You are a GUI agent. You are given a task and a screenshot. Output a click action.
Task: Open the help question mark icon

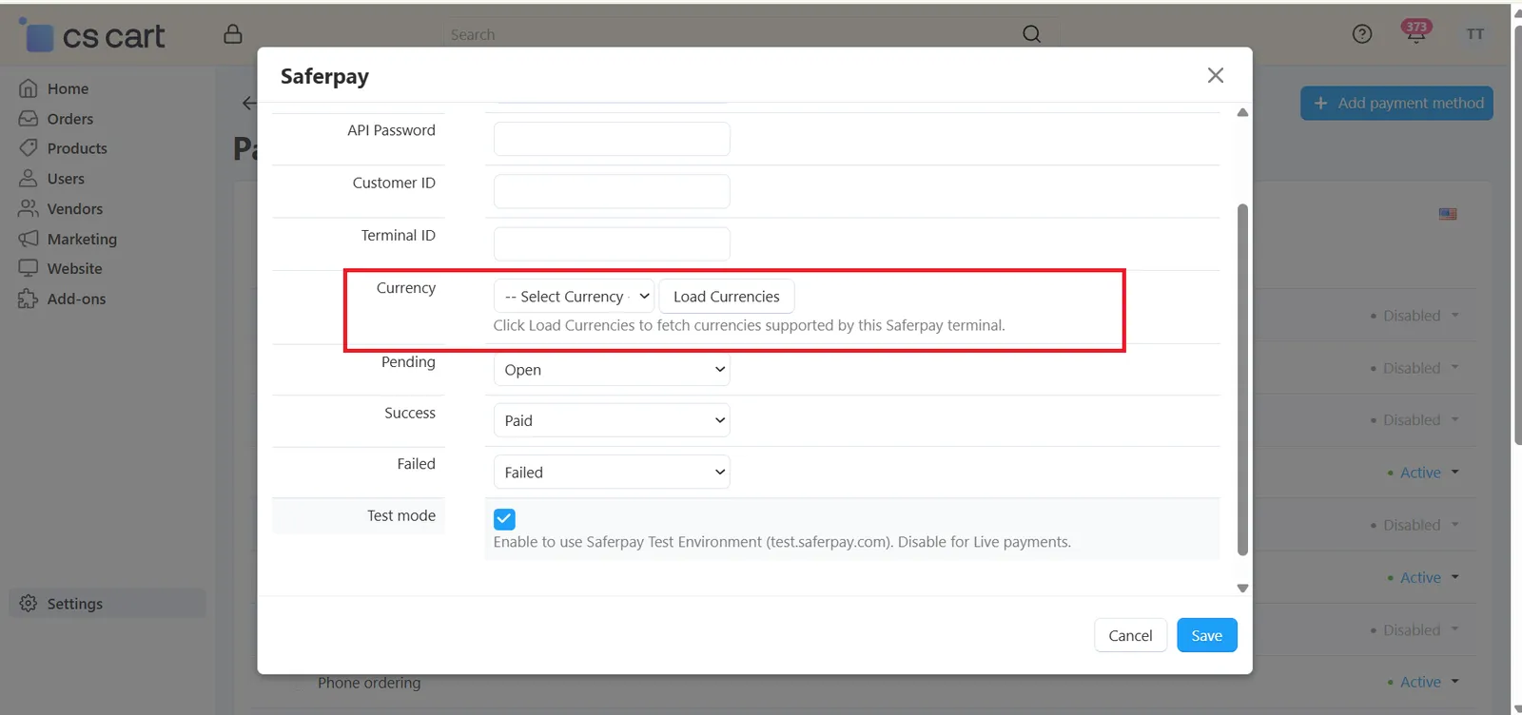coord(1362,34)
